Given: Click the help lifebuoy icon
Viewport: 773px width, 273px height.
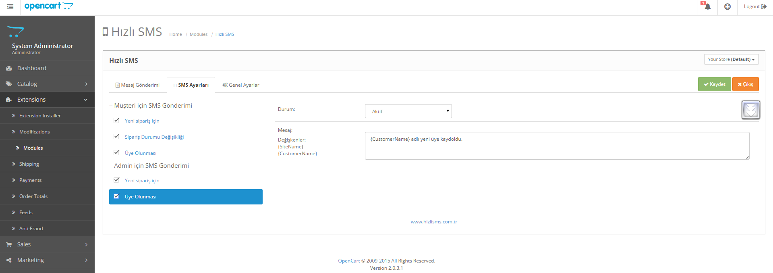Looking at the screenshot, I should [x=727, y=7].
